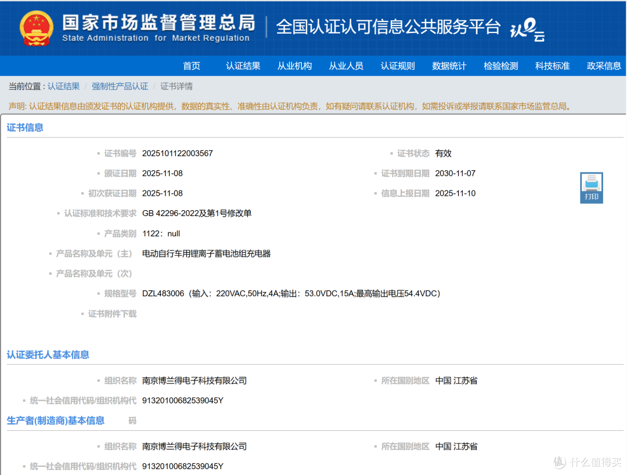This screenshot has width=627, height=475.
Task: Click the 证书详情 breadcrumb text
Action: (176, 87)
